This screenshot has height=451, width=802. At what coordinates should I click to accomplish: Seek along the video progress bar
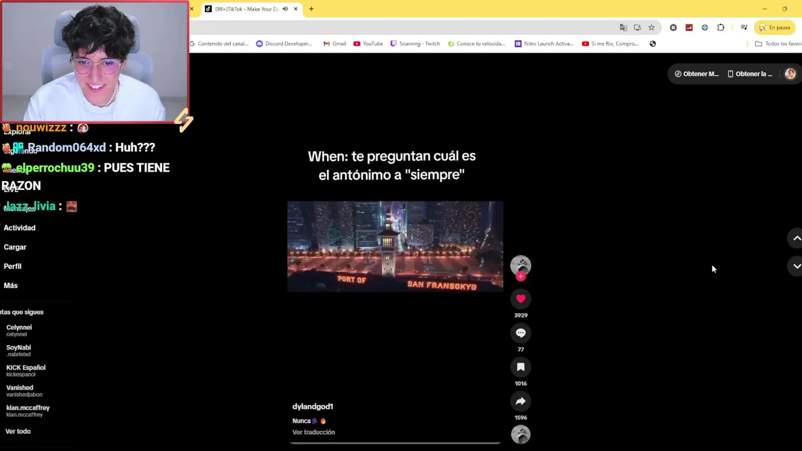[395, 443]
